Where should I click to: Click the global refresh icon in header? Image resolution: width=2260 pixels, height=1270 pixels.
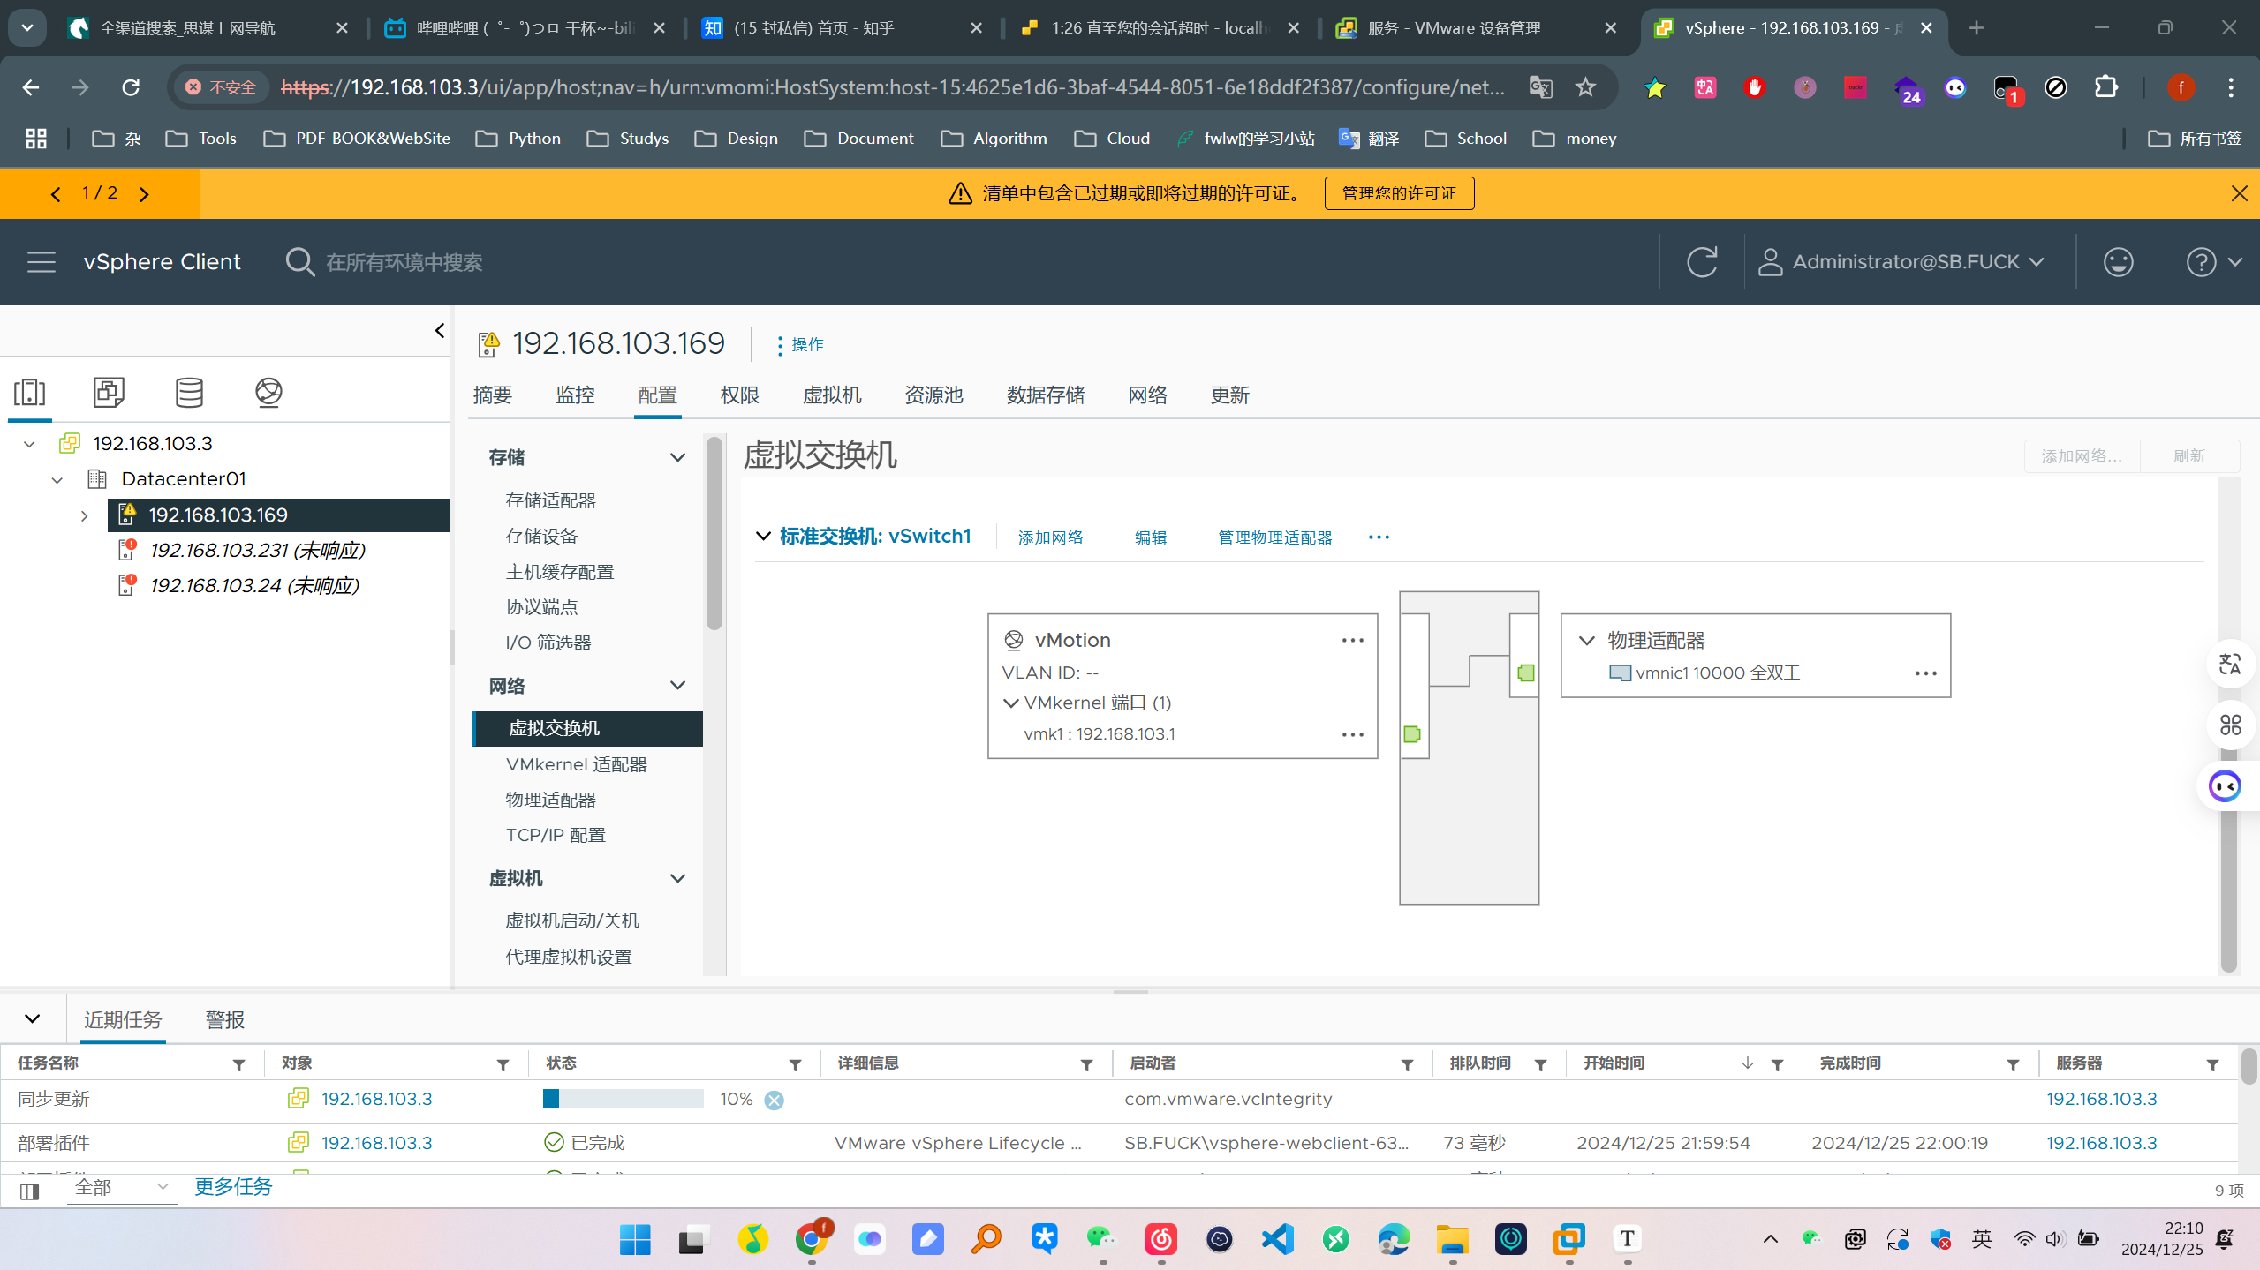[x=1701, y=262]
